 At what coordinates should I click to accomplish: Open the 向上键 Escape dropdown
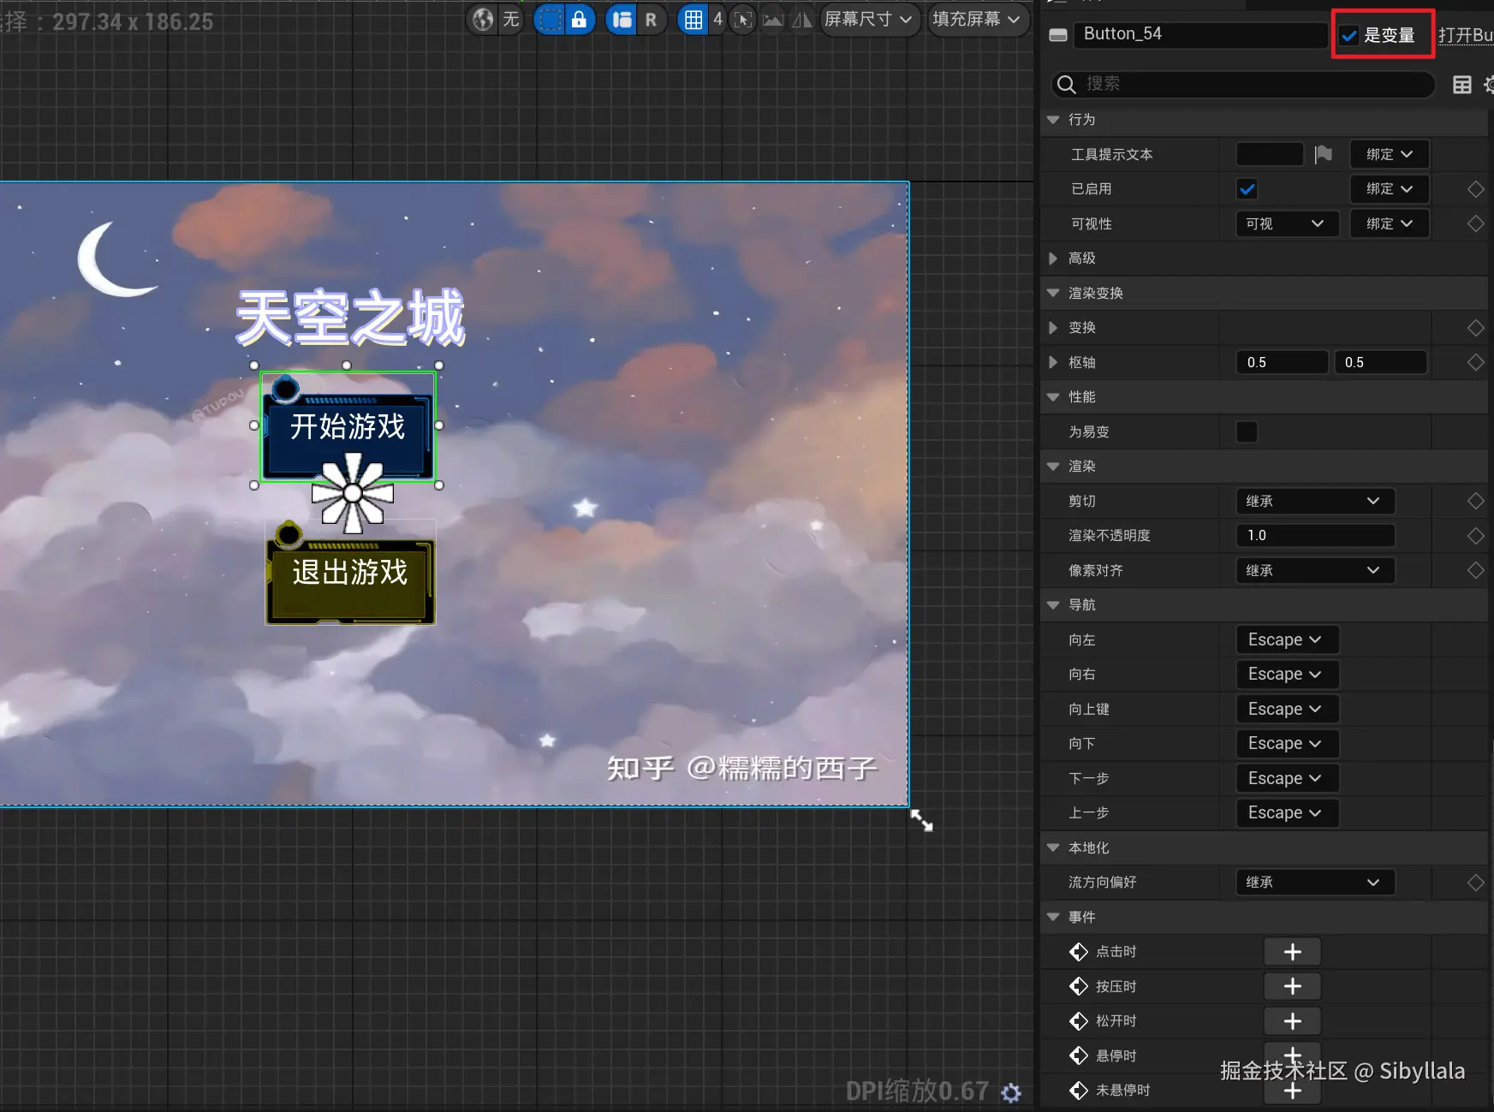[x=1287, y=709]
